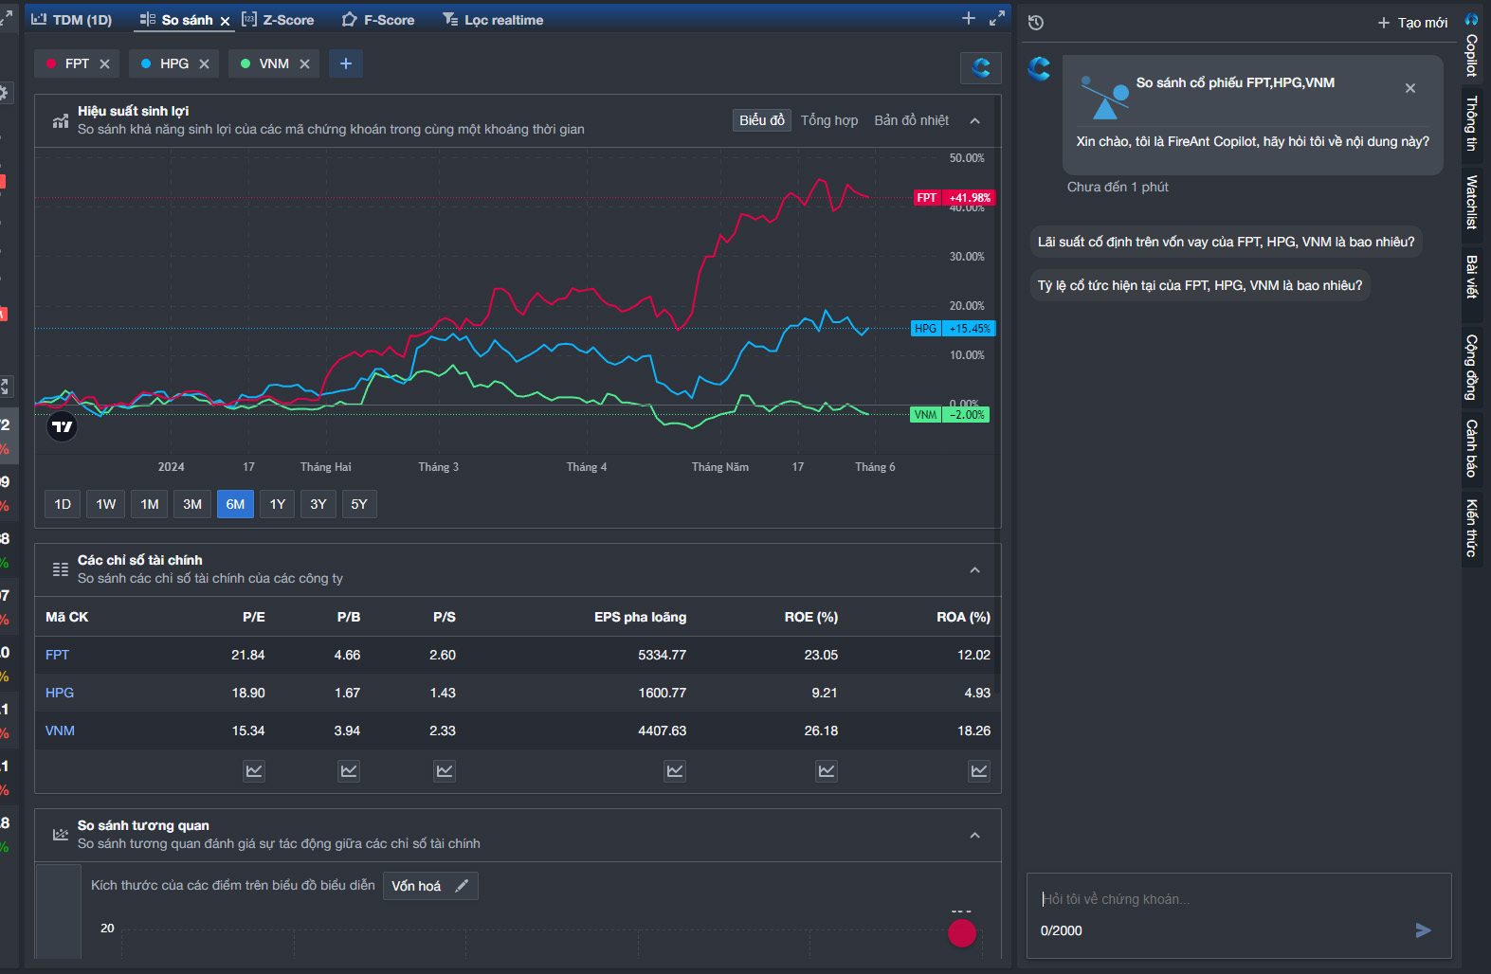Open Kiến thức side panel
The image size is (1491, 974).
1472,528
